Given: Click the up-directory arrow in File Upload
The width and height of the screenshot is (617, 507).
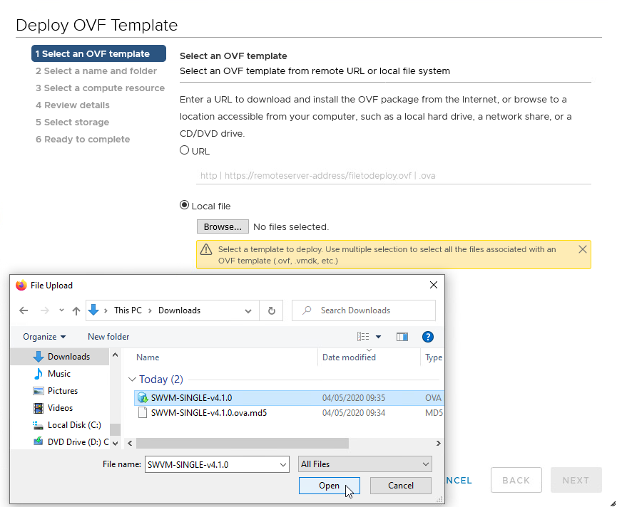Looking at the screenshot, I should point(76,310).
